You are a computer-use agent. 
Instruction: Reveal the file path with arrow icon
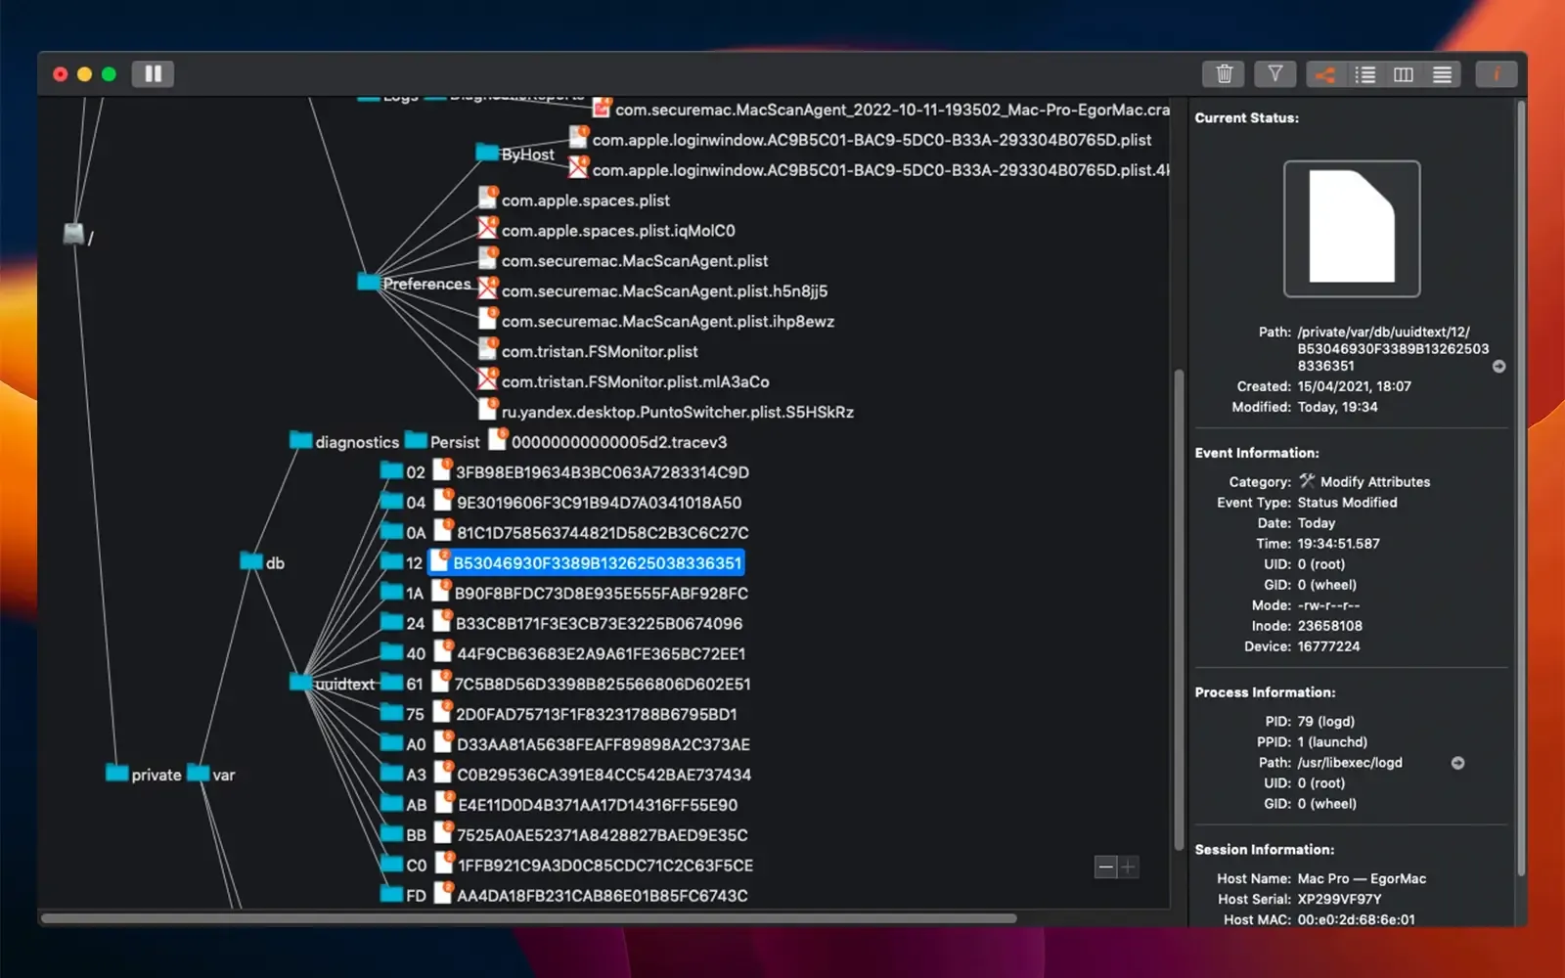coord(1498,367)
